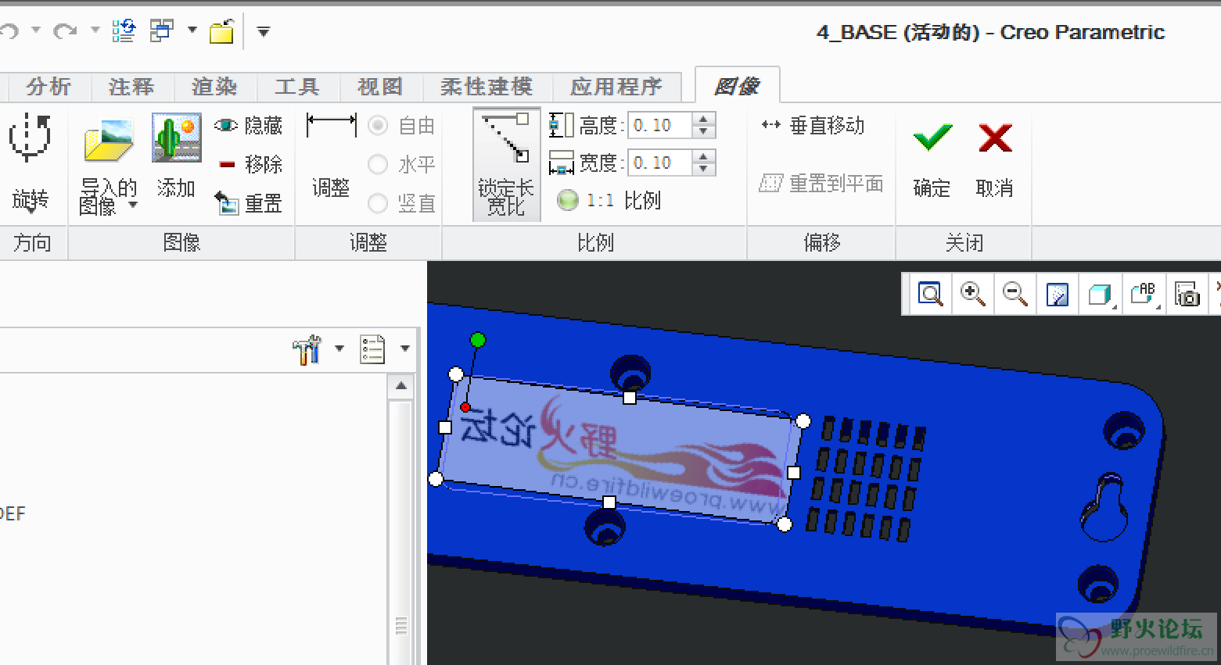Click the 旋转 rotate tool

point(31,164)
